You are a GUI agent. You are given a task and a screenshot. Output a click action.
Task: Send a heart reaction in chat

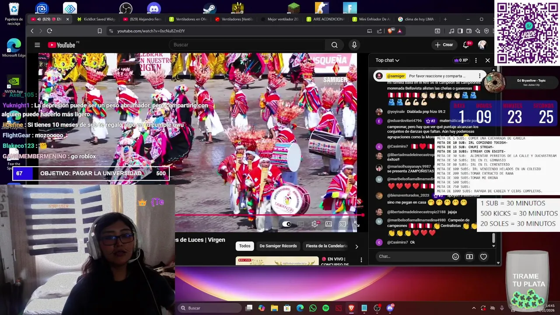coord(483,257)
